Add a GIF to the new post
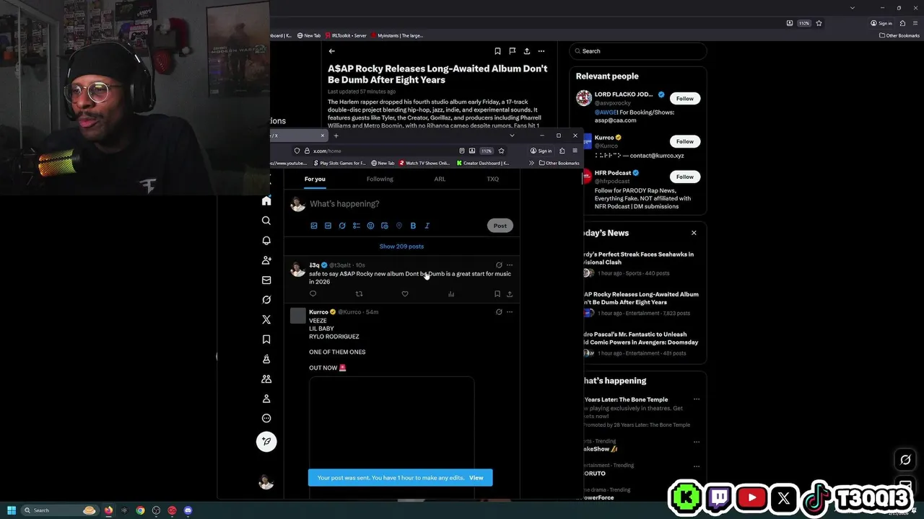Viewport: 924px width, 519px height. click(328, 226)
